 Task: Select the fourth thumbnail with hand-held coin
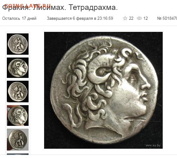click(x=18, y=115)
